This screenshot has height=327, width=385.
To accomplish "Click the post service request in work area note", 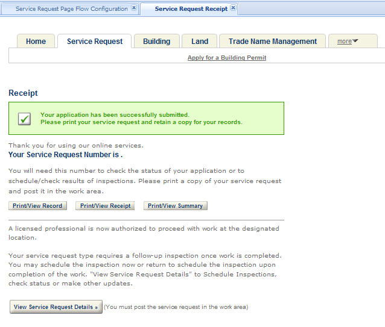I will click(176, 307).
